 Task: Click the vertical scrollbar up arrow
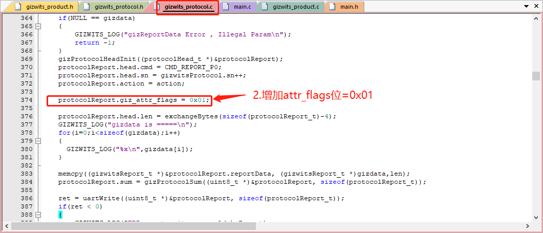(536, 18)
